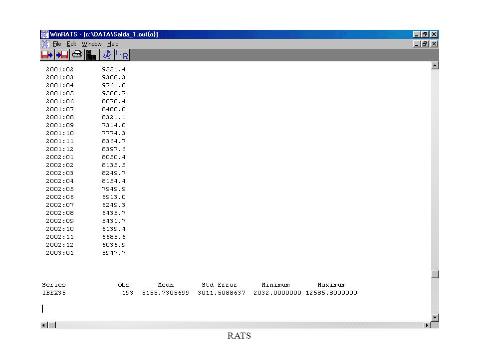Click the value 9551.4
This screenshot has width=479, height=359.
(114, 69)
